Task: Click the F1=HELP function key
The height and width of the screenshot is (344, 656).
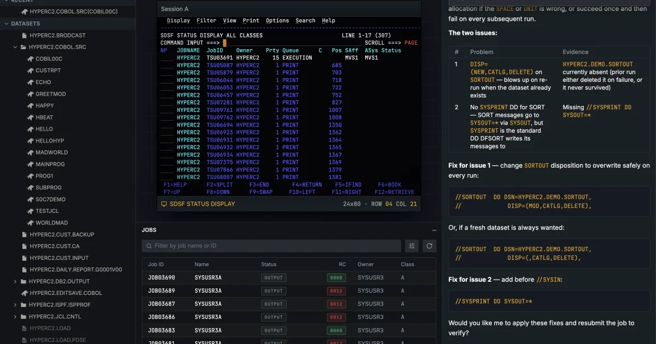Action: tap(175, 185)
